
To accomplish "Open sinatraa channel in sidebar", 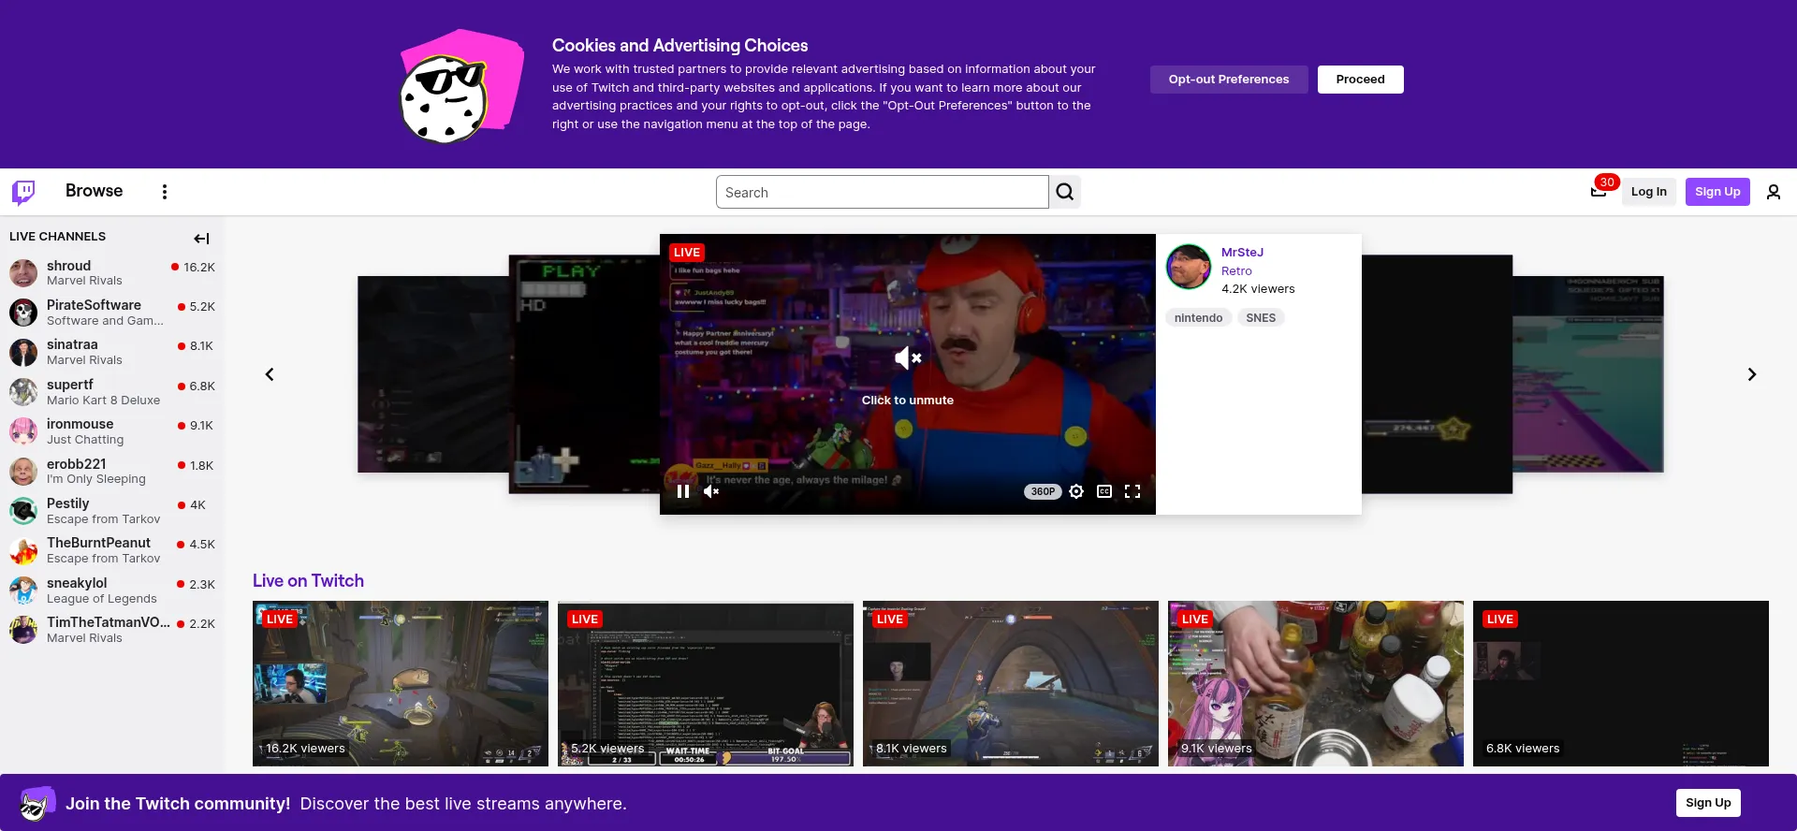I will (112, 352).
